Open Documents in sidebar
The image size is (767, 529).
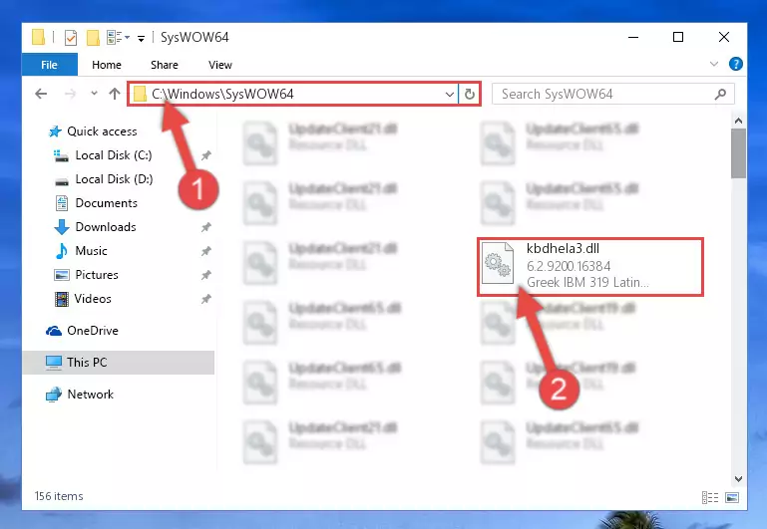click(106, 203)
